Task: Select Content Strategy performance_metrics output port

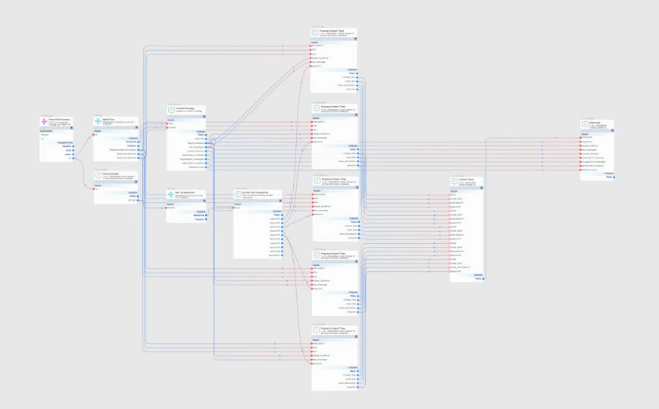Action: 206,163
